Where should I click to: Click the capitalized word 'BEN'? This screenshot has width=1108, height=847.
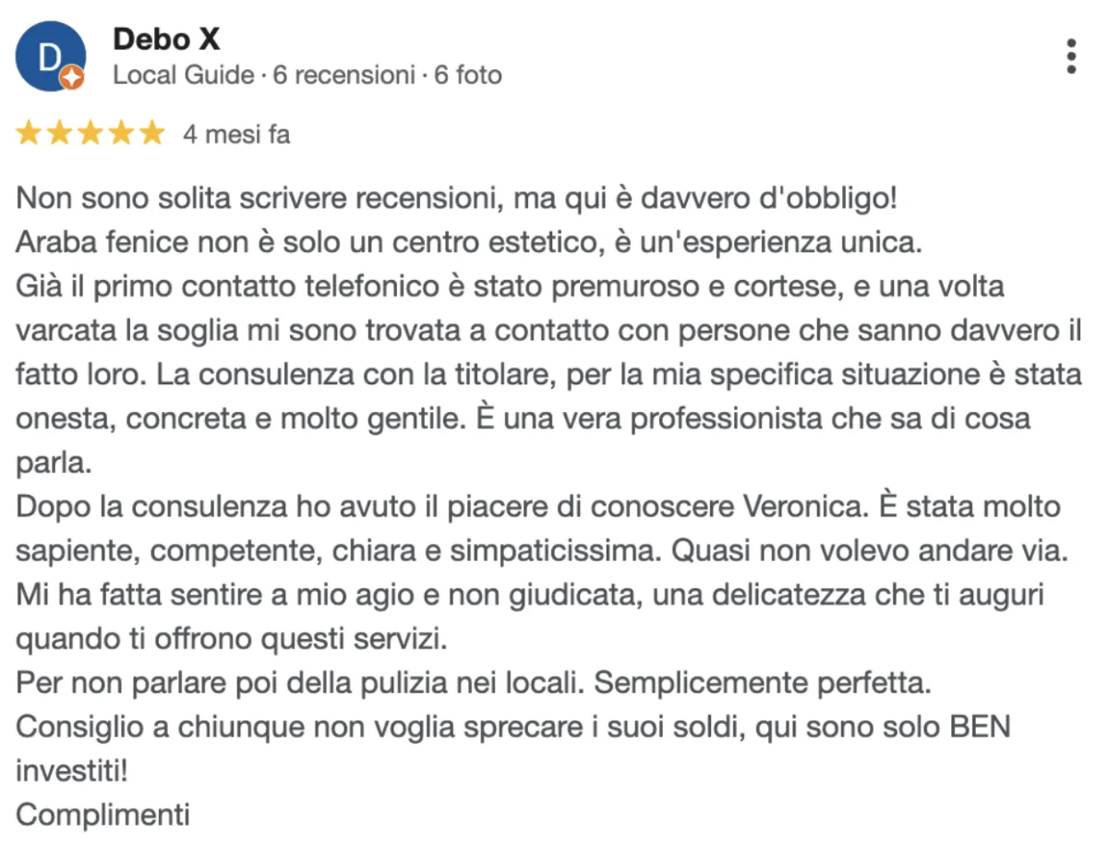tap(981, 727)
